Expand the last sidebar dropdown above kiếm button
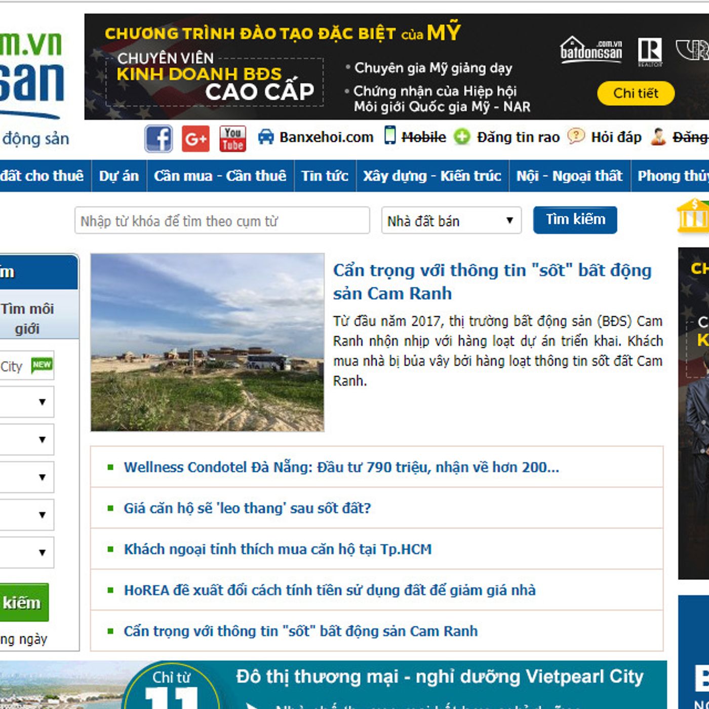709x709 pixels. 26,553
